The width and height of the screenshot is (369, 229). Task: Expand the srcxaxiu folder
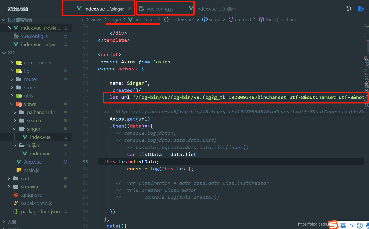click(x=9, y=187)
